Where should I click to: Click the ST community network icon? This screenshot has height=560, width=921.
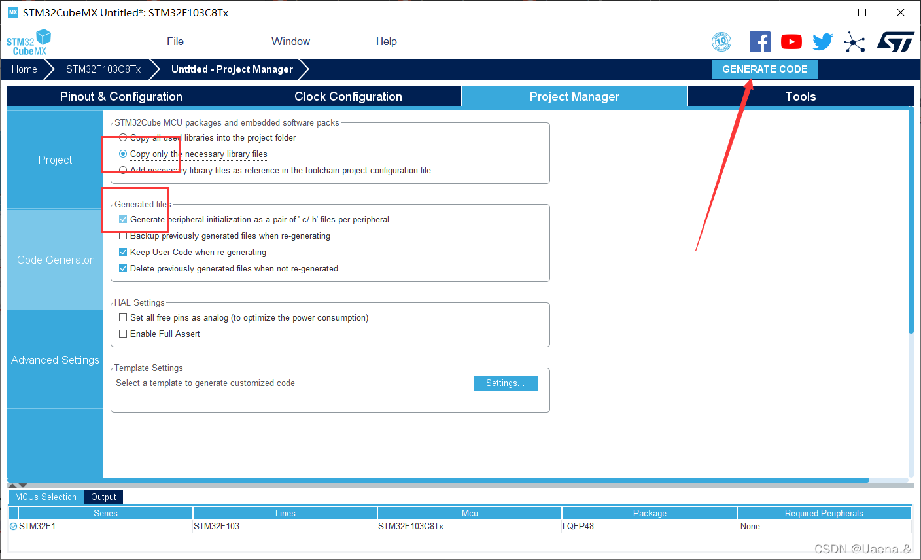854,42
